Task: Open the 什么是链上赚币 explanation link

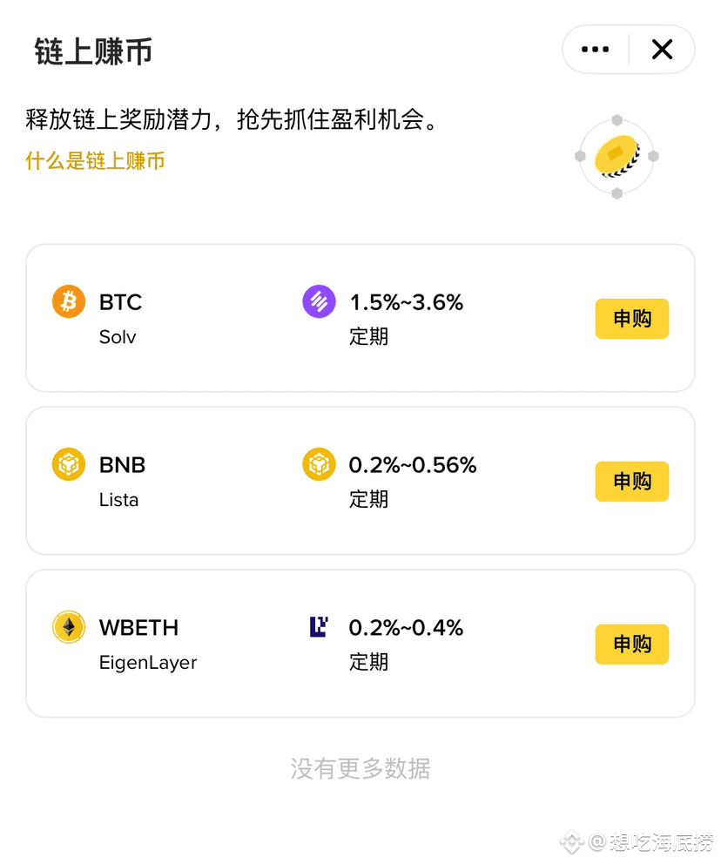Action: pyautogui.click(x=95, y=161)
